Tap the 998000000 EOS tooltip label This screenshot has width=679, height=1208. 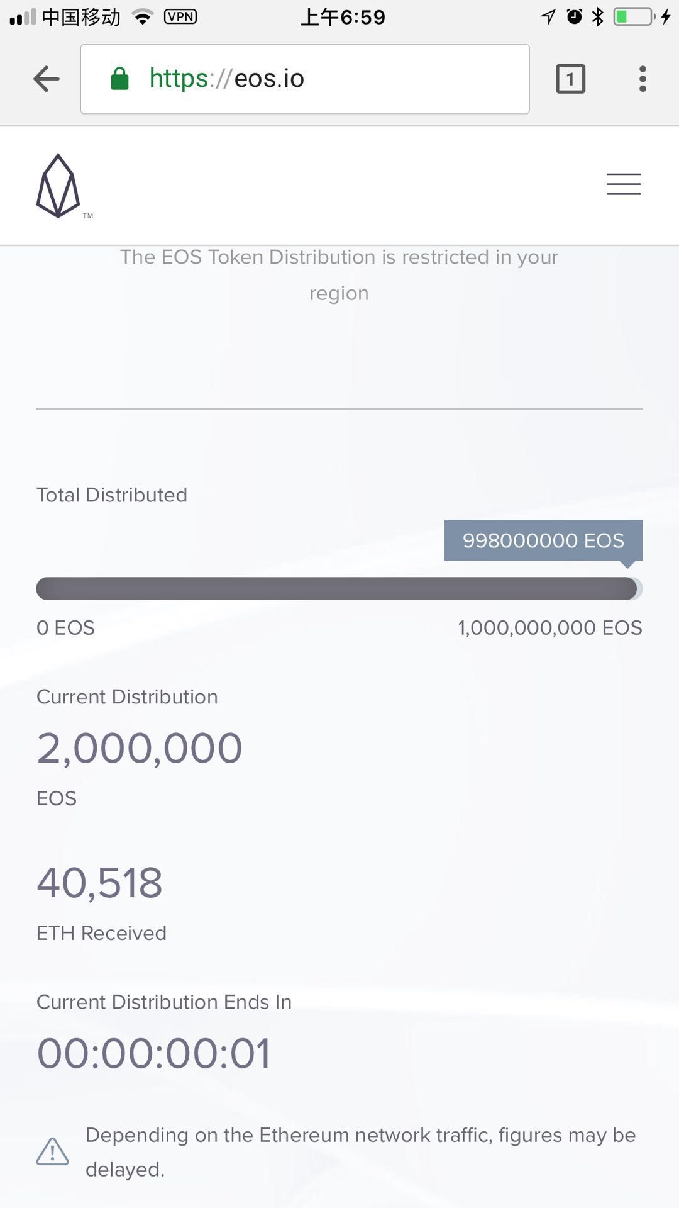pos(543,540)
